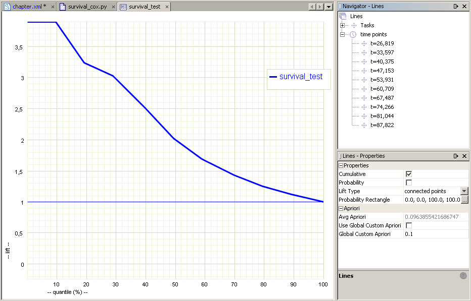Screen dimensions: 471x301
Task: Click the icon beside t=47,153
Action: (x=364, y=71)
